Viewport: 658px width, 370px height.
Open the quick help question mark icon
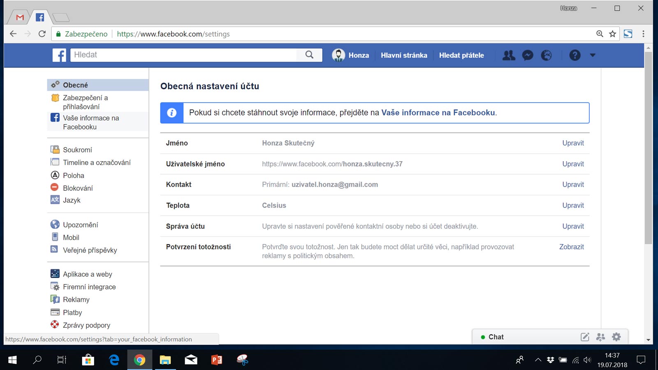click(575, 55)
